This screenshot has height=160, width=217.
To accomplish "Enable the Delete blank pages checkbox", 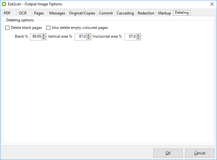I will point(8,28).
